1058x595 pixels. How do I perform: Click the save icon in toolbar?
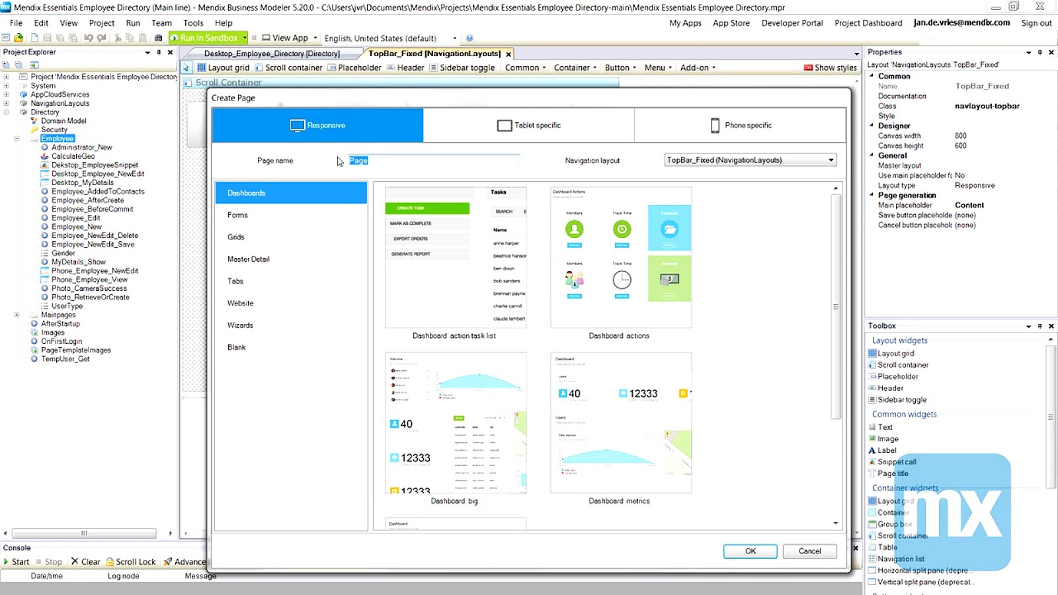[x=48, y=38]
